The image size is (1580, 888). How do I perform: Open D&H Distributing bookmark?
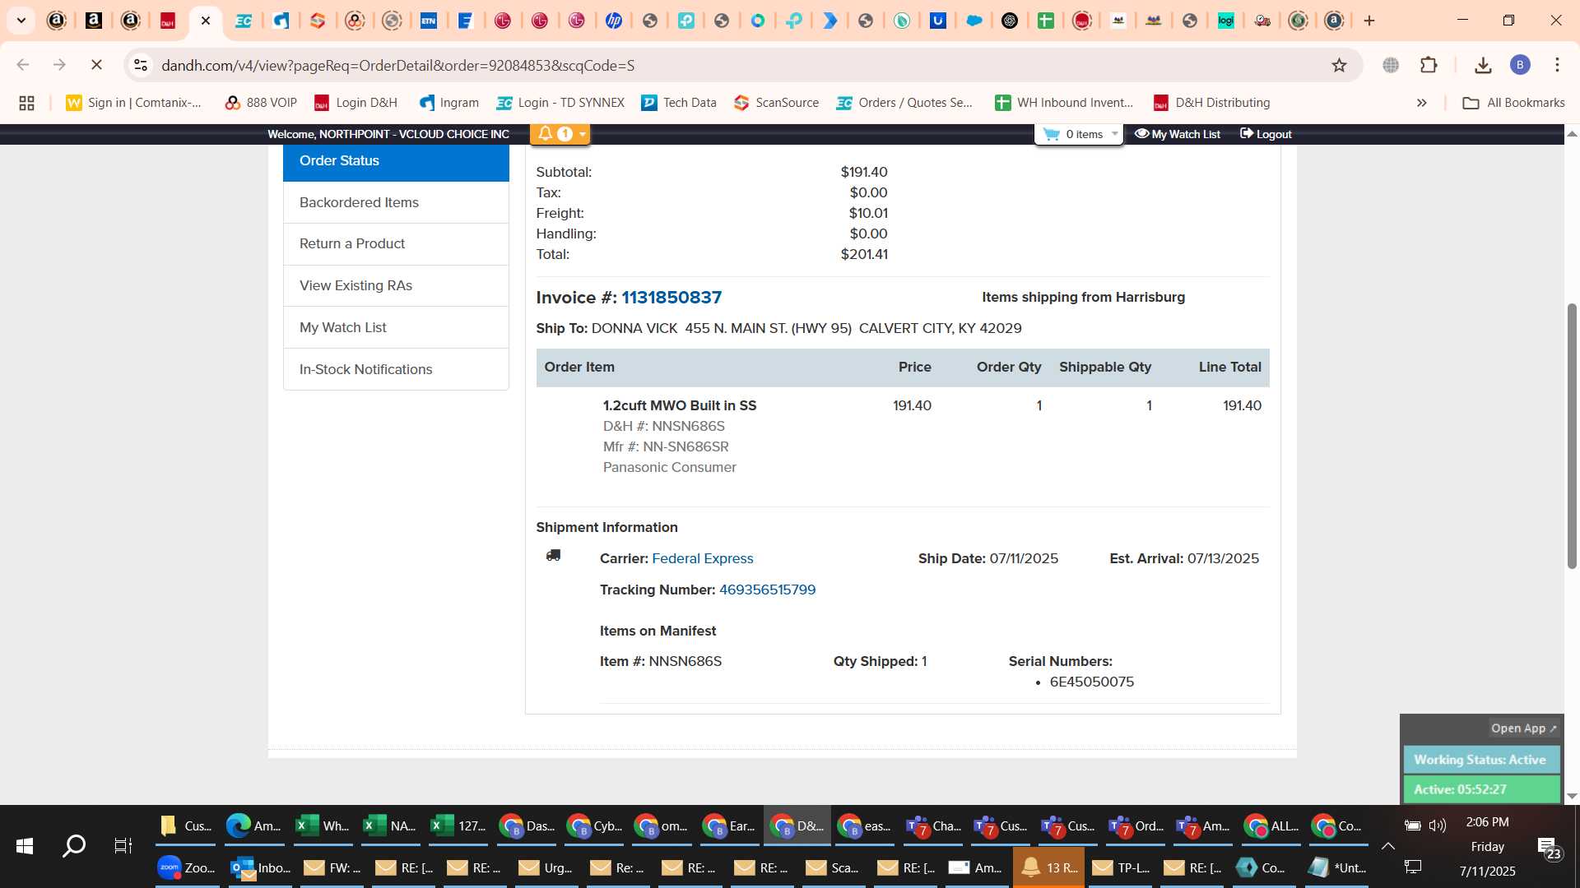click(x=1211, y=103)
